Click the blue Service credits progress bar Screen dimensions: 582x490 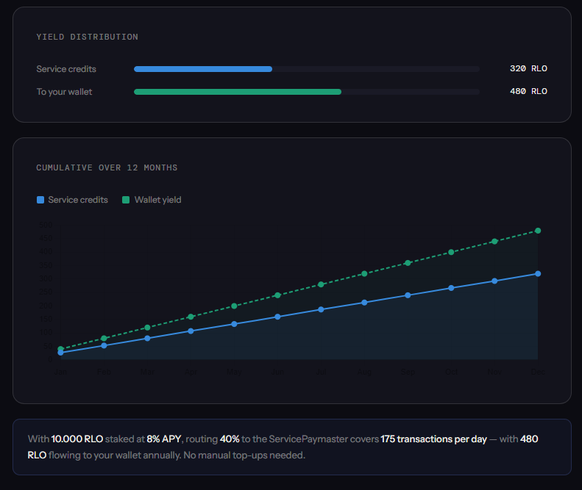[203, 69]
